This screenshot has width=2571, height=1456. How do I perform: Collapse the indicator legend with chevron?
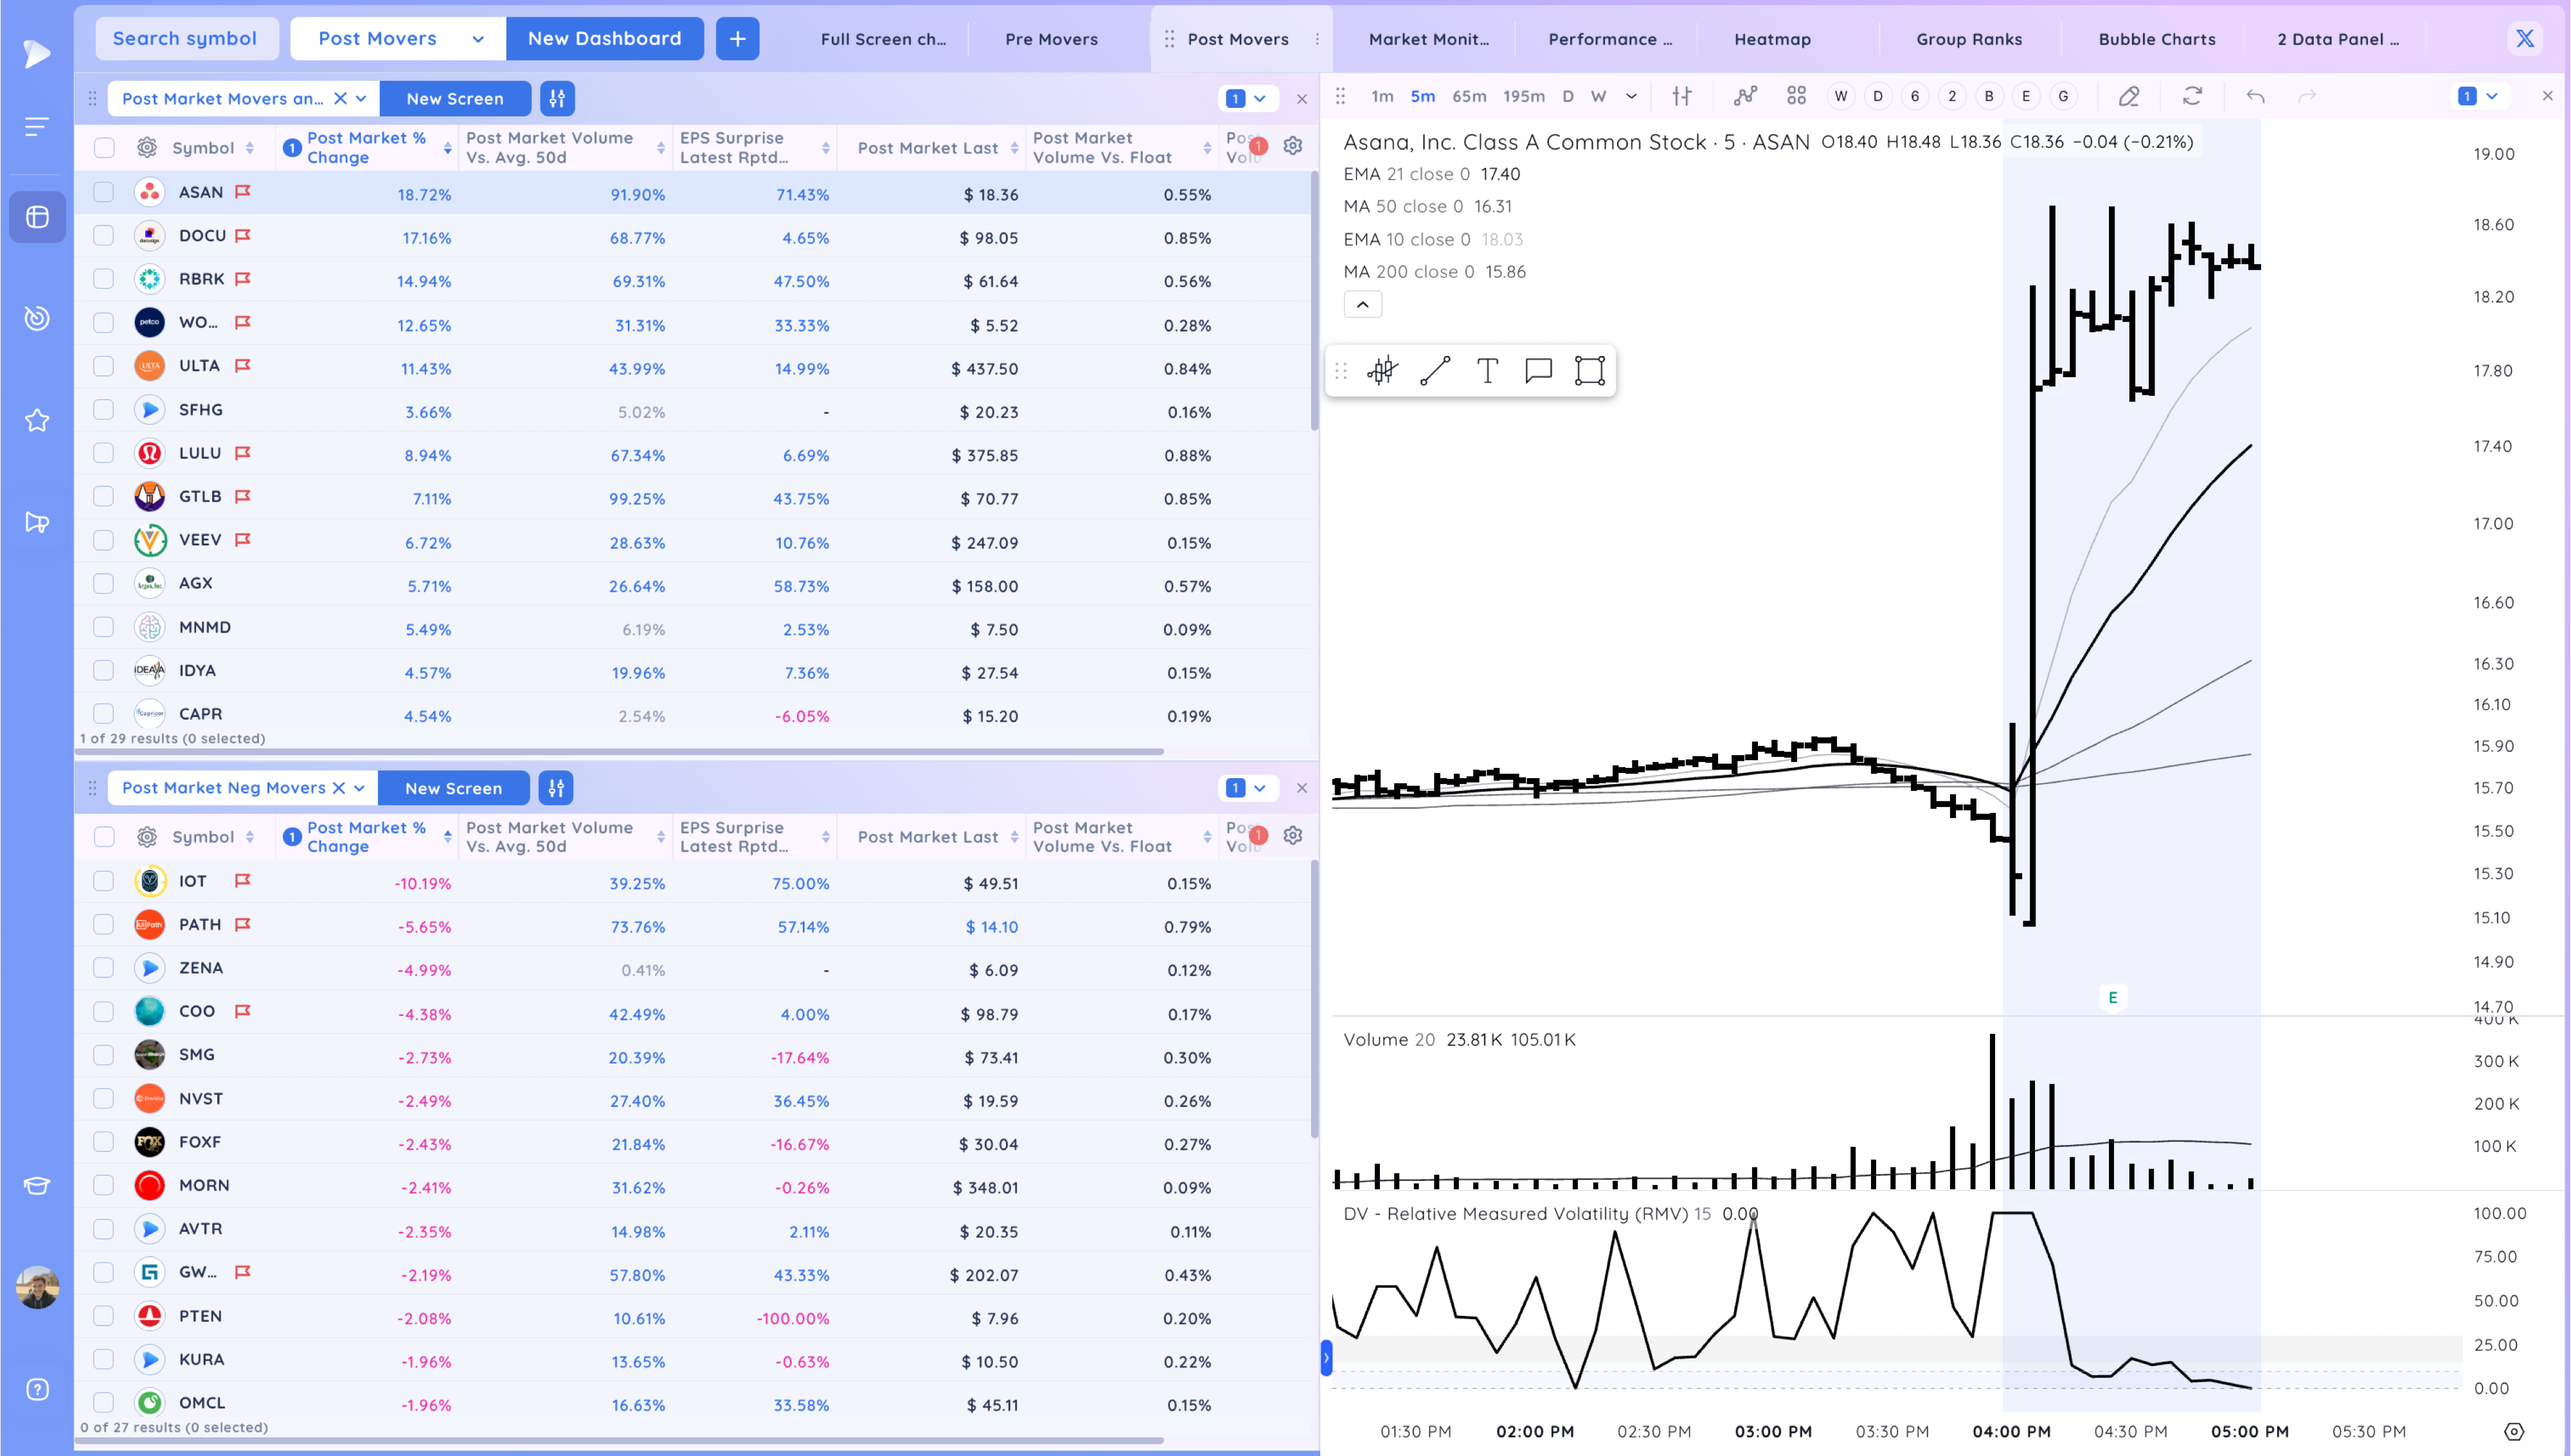click(x=1362, y=304)
